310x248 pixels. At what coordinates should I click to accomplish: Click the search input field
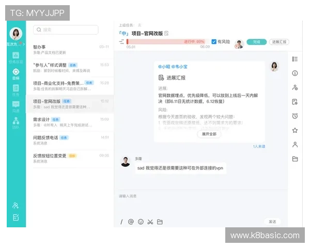tap(66, 29)
